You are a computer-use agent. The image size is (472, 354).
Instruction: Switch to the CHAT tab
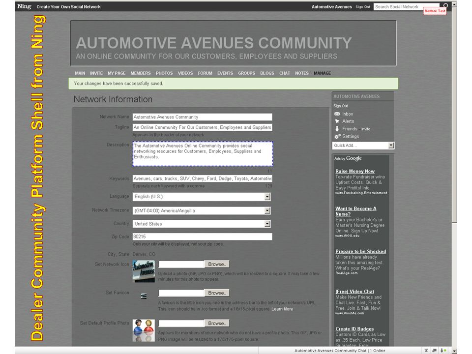point(285,73)
